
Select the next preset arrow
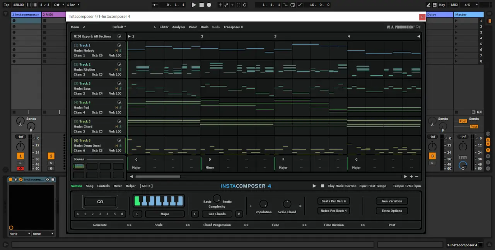[155, 27]
